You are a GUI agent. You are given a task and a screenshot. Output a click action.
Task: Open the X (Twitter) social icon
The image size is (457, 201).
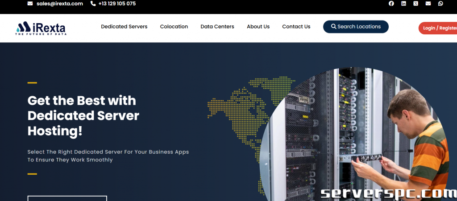pos(415,4)
